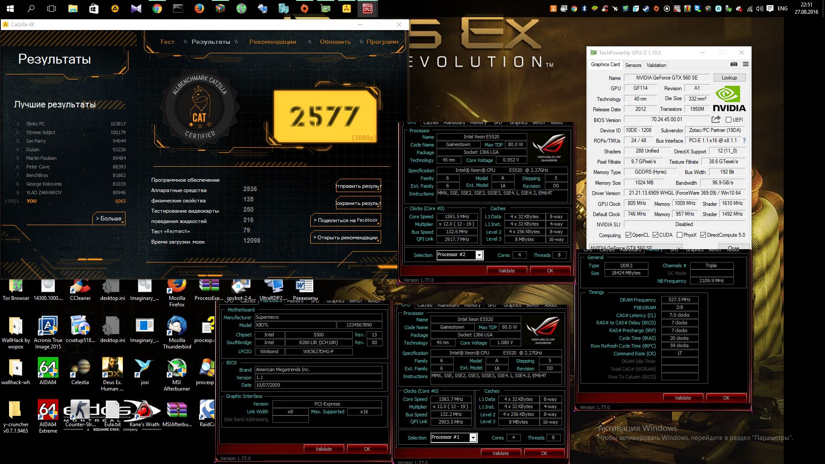Open the GPU-Z hamburger menu
The image size is (825, 464).
pos(746,64)
